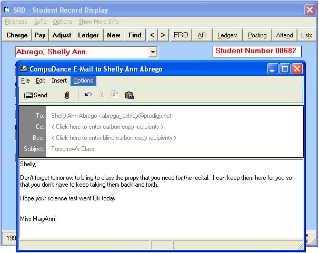Open the Show More Info menu

pyautogui.click(x=98, y=22)
